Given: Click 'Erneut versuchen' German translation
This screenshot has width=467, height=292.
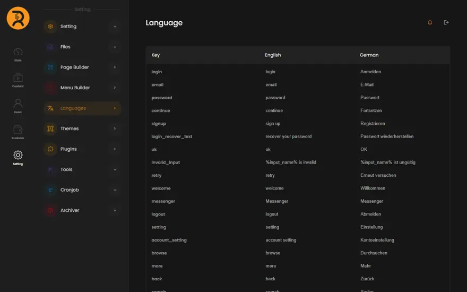Looking at the screenshot, I should (x=378, y=175).
